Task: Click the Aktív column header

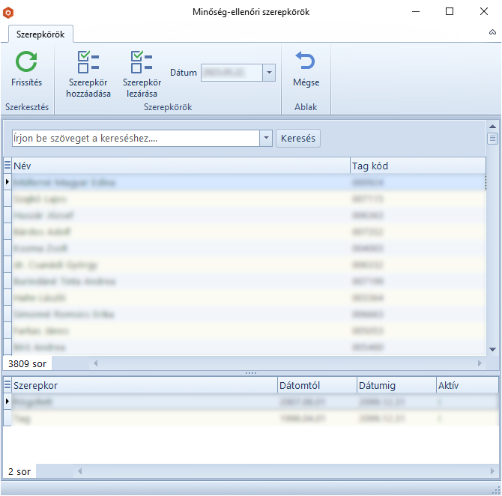Action: click(465, 385)
